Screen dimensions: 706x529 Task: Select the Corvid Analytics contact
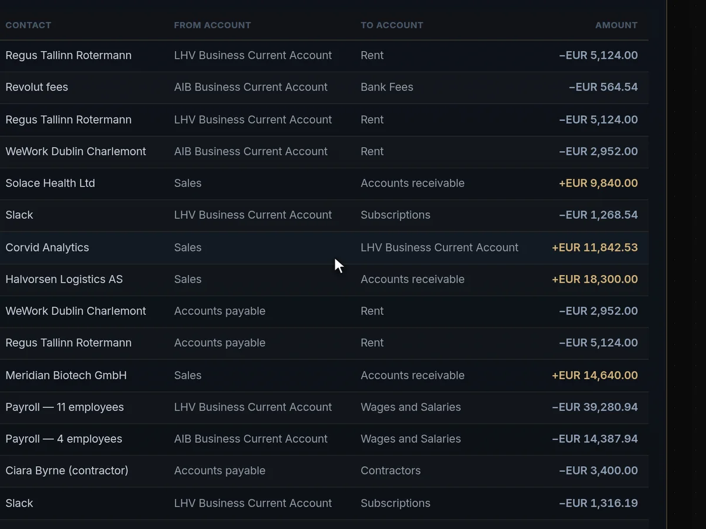47,247
